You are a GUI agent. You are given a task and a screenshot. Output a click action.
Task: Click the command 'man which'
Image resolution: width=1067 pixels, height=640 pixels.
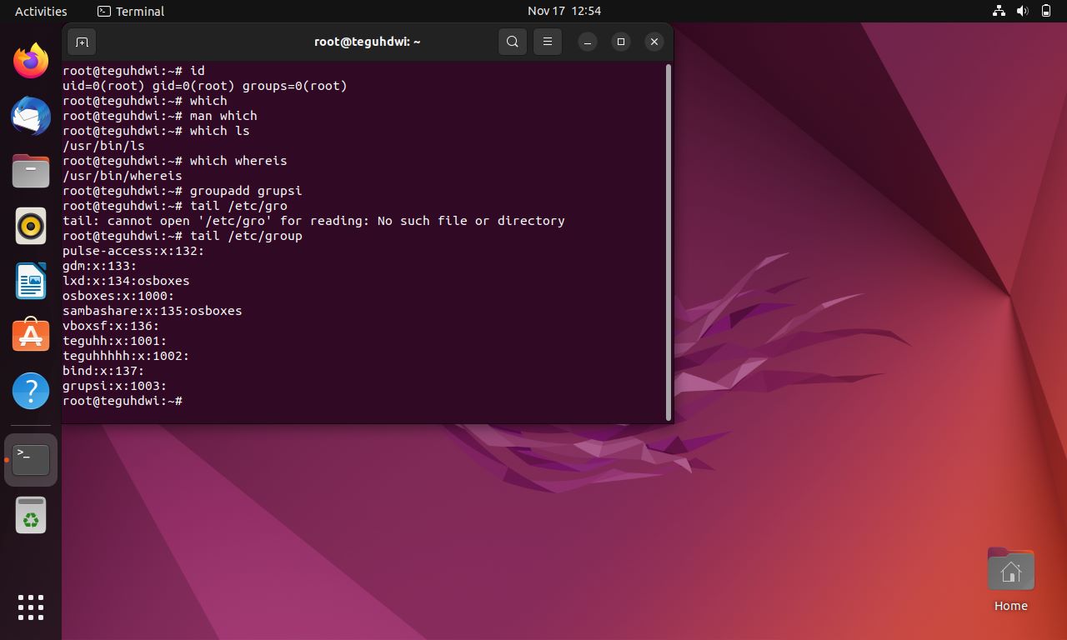pyautogui.click(x=223, y=116)
